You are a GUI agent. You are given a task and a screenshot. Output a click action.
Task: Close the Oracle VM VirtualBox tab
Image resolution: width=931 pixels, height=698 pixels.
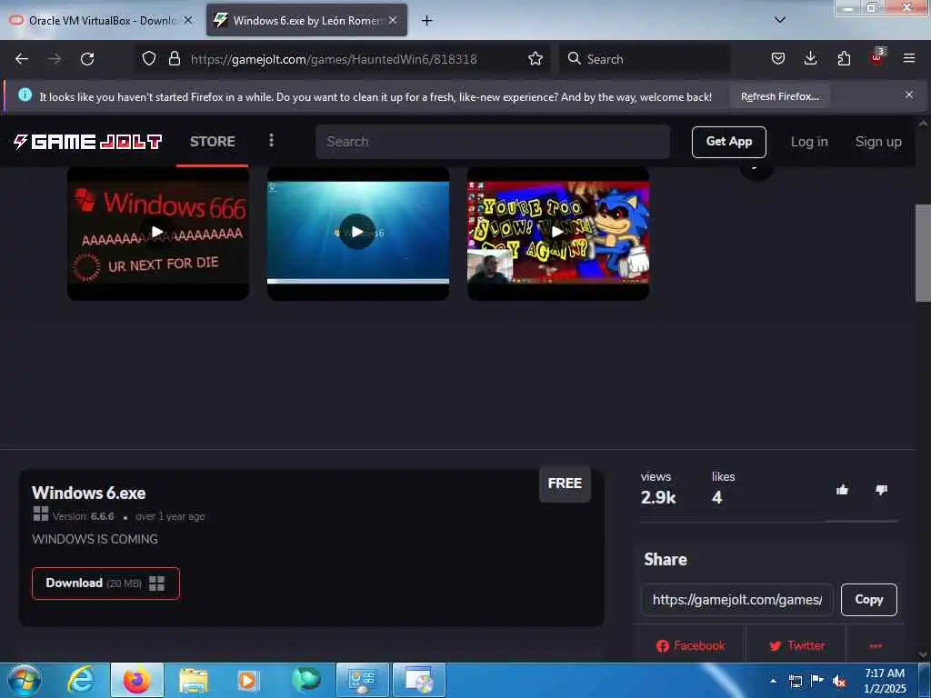pyautogui.click(x=188, y=20)
